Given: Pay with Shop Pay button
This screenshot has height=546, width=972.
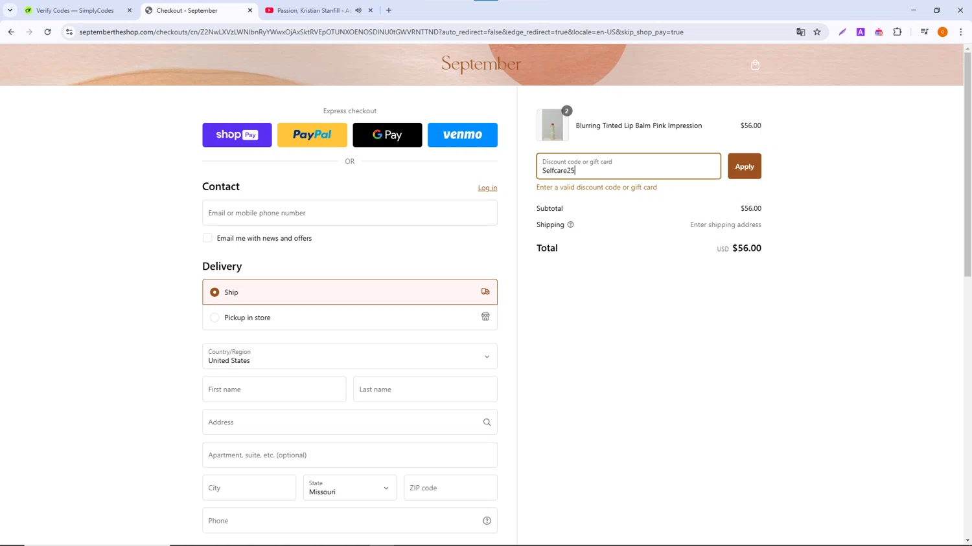Looking at the screenshot, I should click(237, 135).
